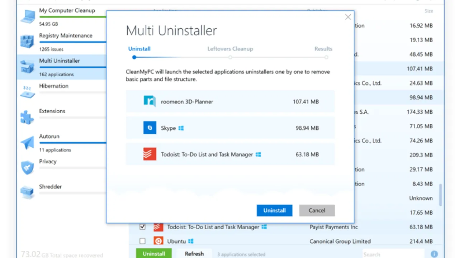This screenshot has width=459, height=258.
Task: Click the '3 applications selected' status text
Action: click(241, 254)
